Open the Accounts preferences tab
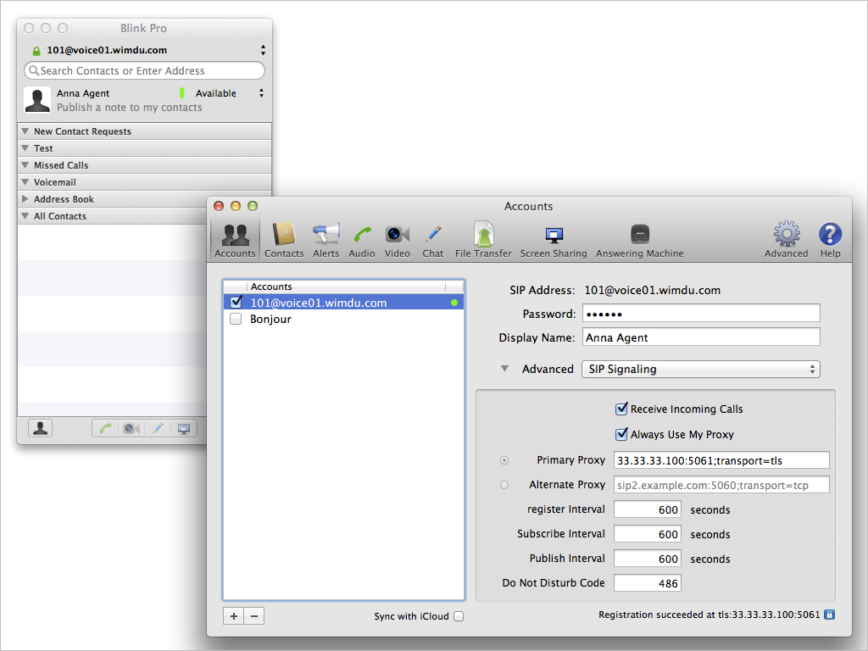The image size is (868, 651). (236, 239)
